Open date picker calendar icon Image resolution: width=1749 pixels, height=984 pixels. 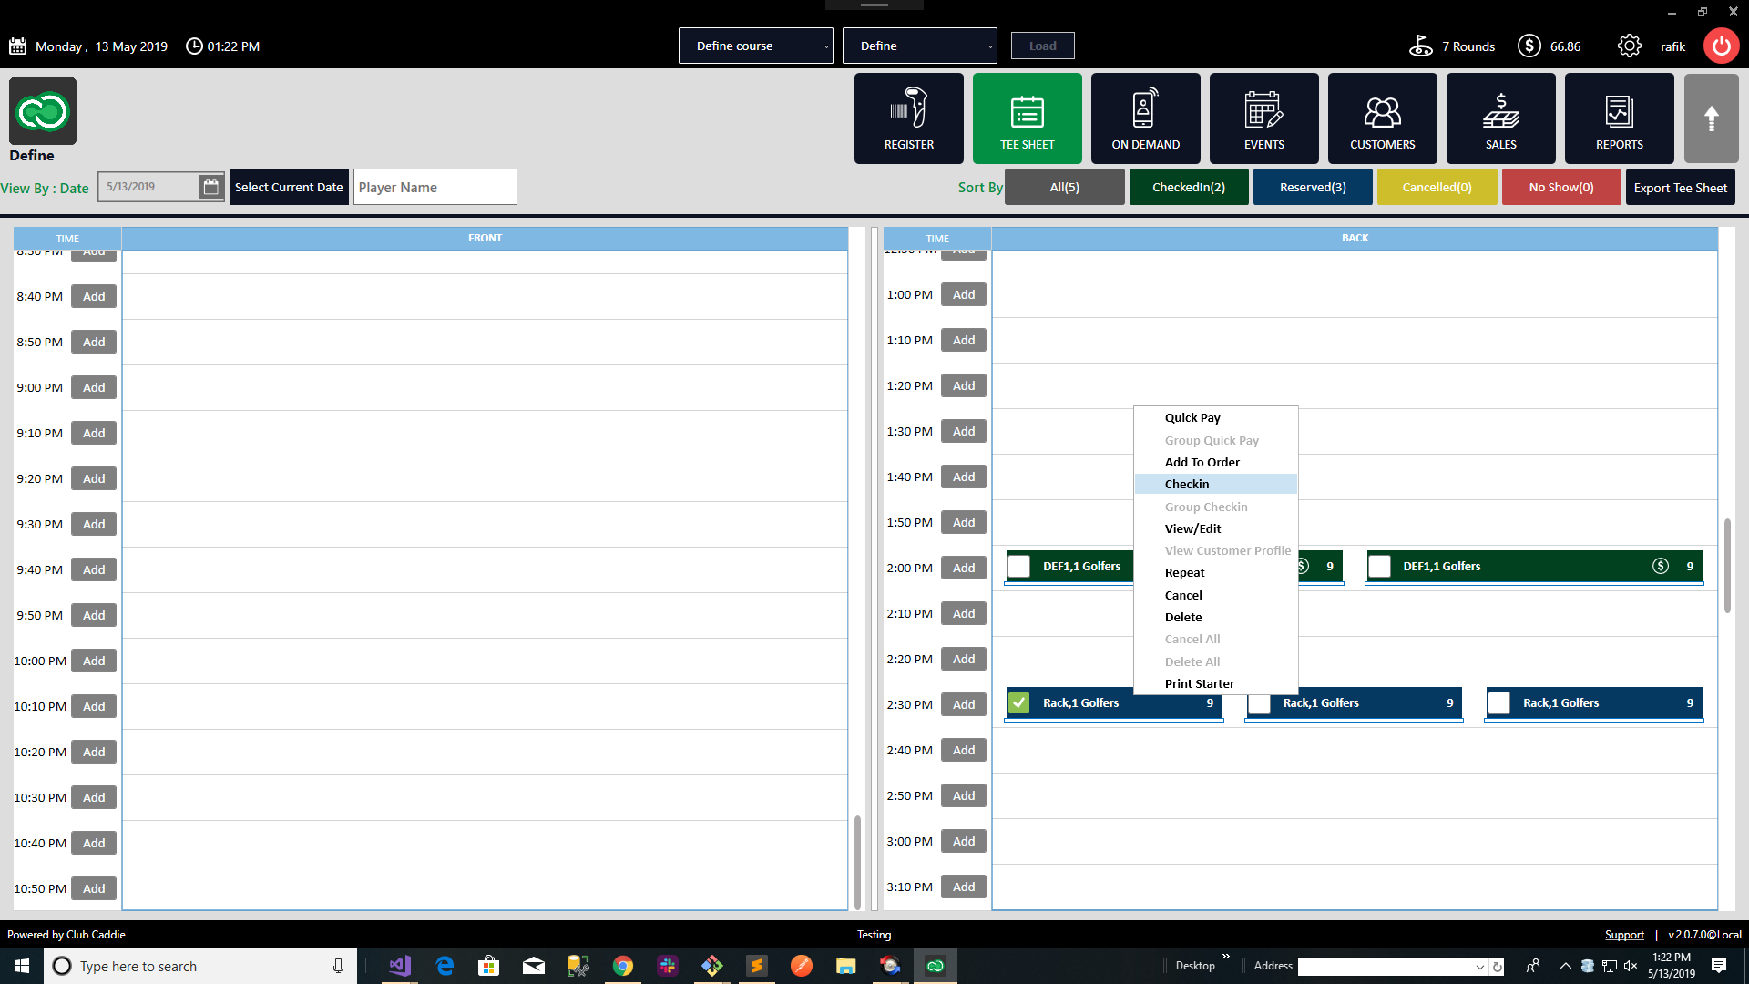210,187
